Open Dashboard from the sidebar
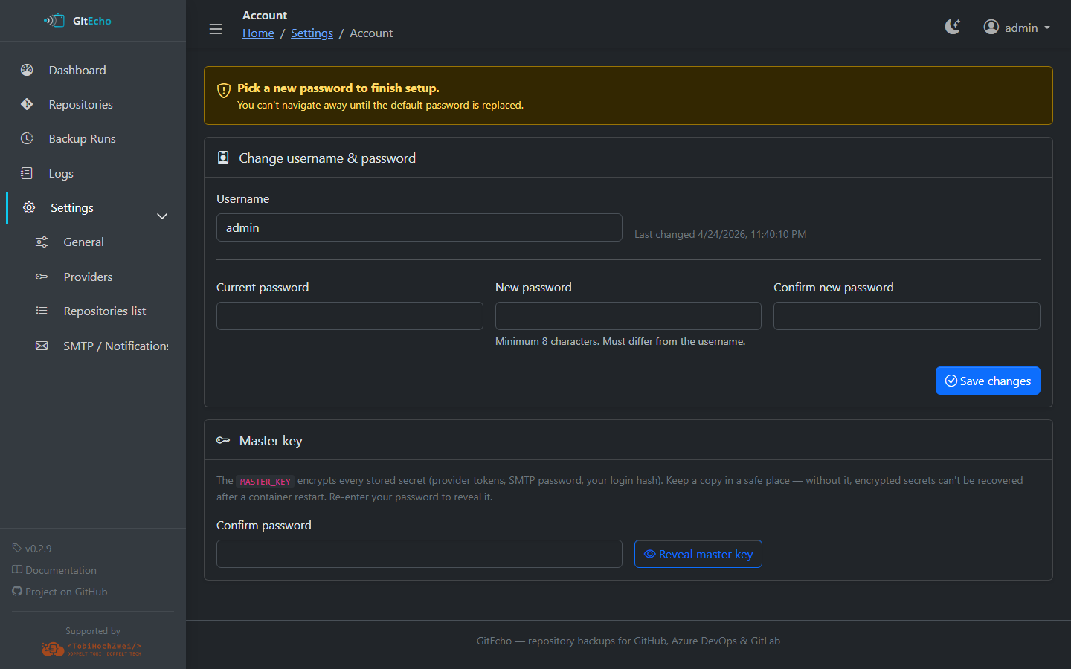The image size is (1071, 669). (x=77, y=70)
